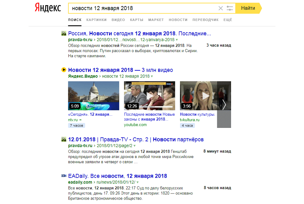This screenshot has width=304, height=204.
Task: Open the Переводчик tab
Action: [205, 20]
